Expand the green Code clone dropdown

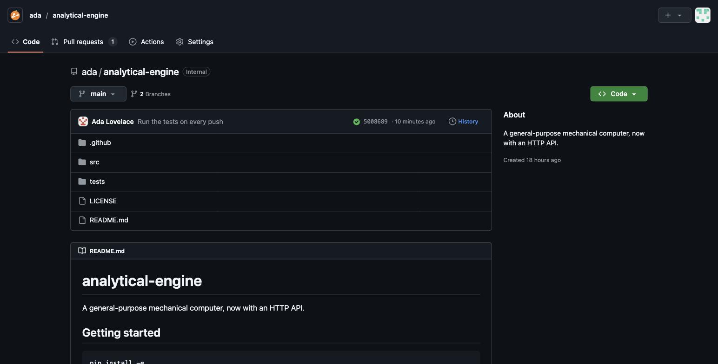619,94
